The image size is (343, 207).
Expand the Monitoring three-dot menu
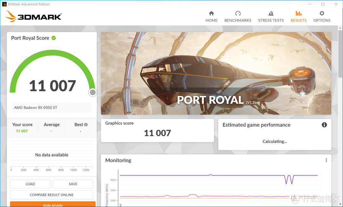326,160
